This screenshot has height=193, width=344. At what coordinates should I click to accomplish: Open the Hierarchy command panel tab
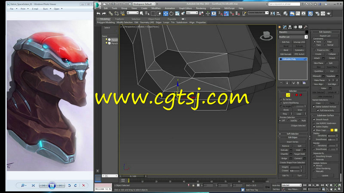click(290, 27)
